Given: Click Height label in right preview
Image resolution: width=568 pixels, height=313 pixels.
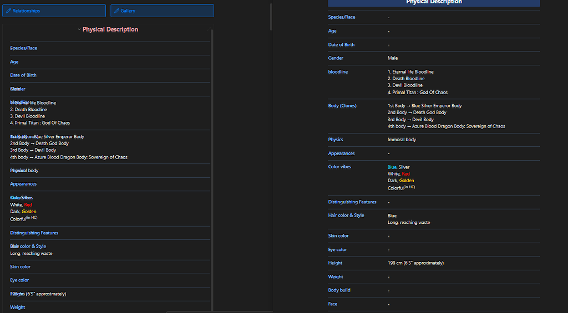Looking at the screenshot, I should [335, 263].
